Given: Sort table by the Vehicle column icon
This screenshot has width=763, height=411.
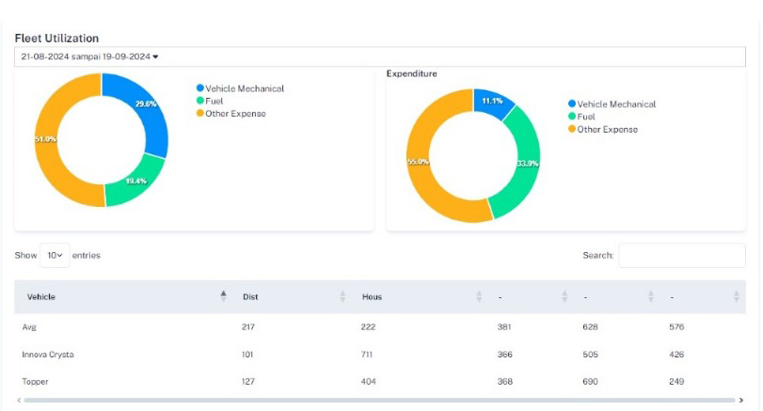Looking at the screenshot, I should click(223, 296).
